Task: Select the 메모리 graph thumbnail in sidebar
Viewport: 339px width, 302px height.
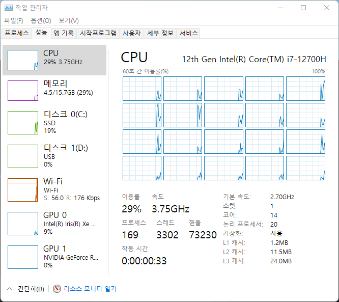Action: click(23, 90)
